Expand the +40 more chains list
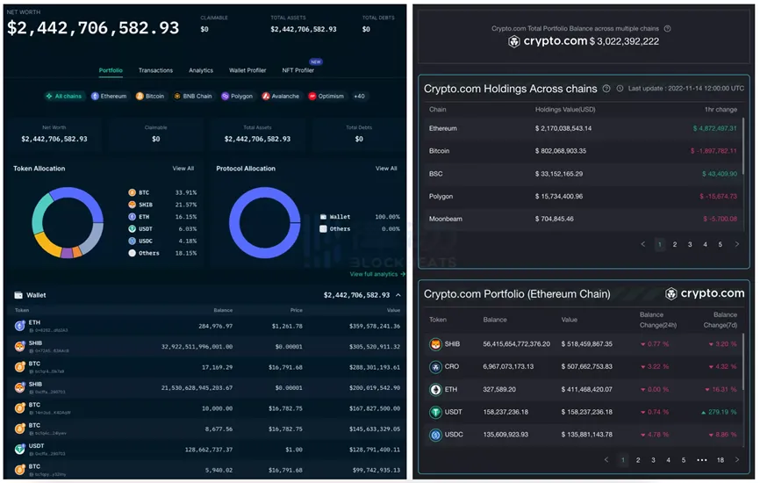The height and width of the screenshot is (483, 760). tap(359, 96)
